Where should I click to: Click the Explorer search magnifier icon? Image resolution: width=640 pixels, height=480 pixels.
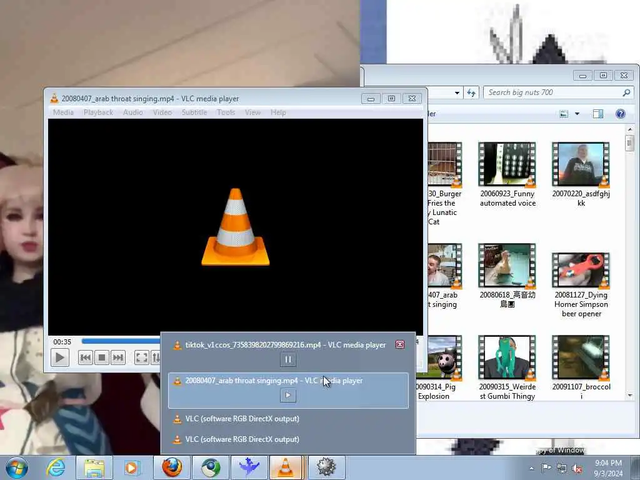[x=626, y=92]
